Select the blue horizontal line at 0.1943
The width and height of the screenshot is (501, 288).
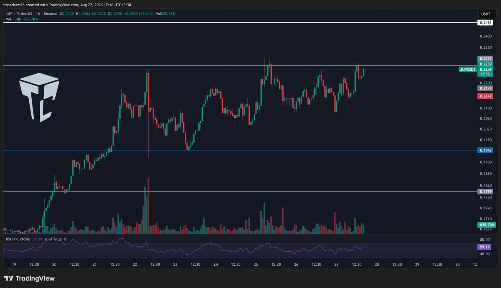coord(240,150)
